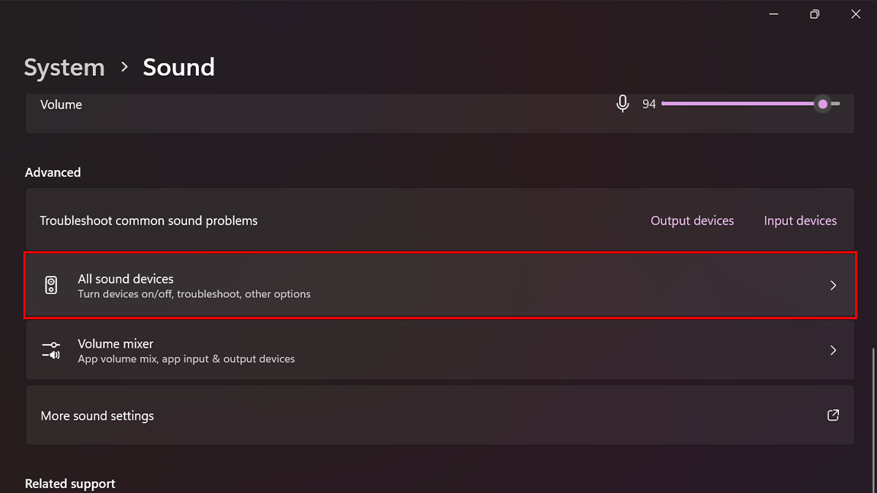
Task: Click the input volume slider thumb
Action: 823,104
